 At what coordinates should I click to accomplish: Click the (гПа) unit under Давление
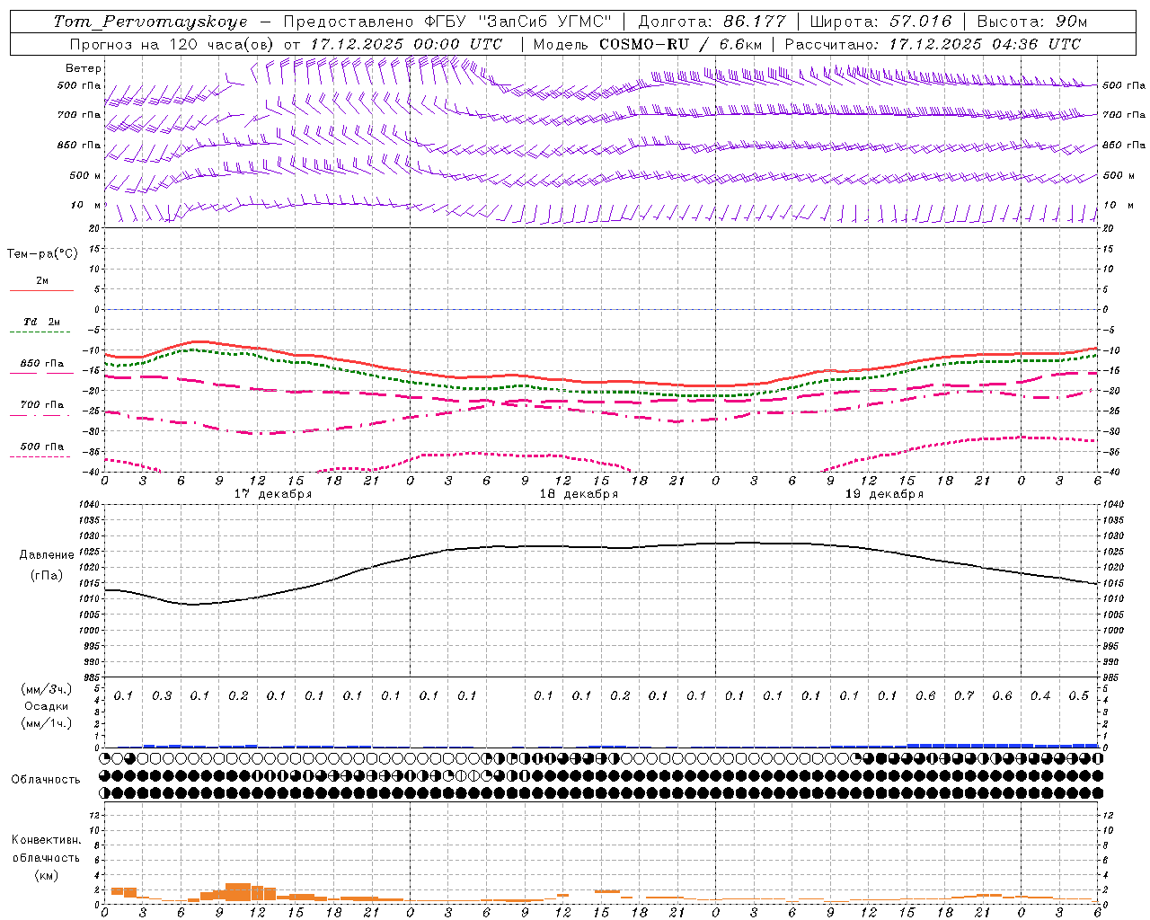pyautogui.click(x=47, y=576)
